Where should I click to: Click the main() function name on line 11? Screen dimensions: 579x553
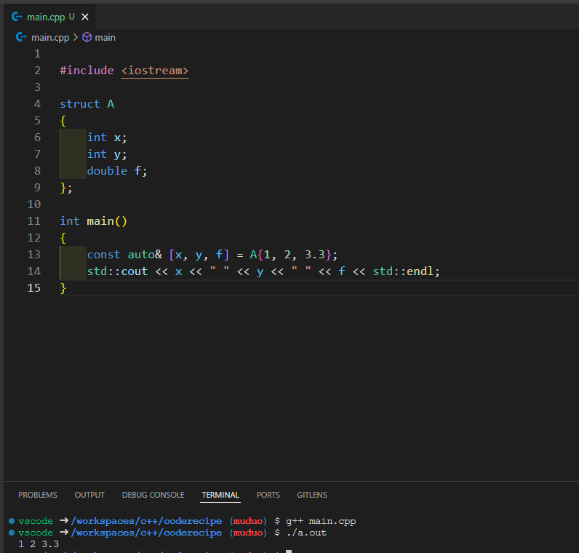coord(100,221)
